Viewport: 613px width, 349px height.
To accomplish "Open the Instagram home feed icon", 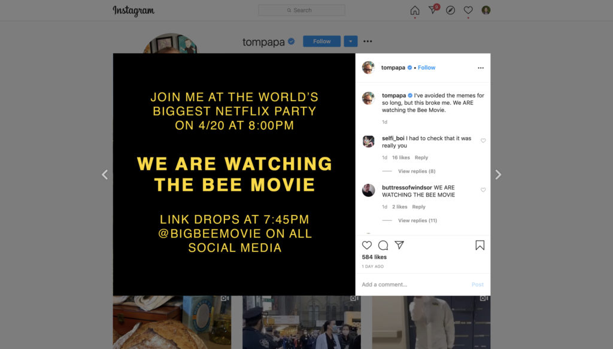I will coord(415,10).
